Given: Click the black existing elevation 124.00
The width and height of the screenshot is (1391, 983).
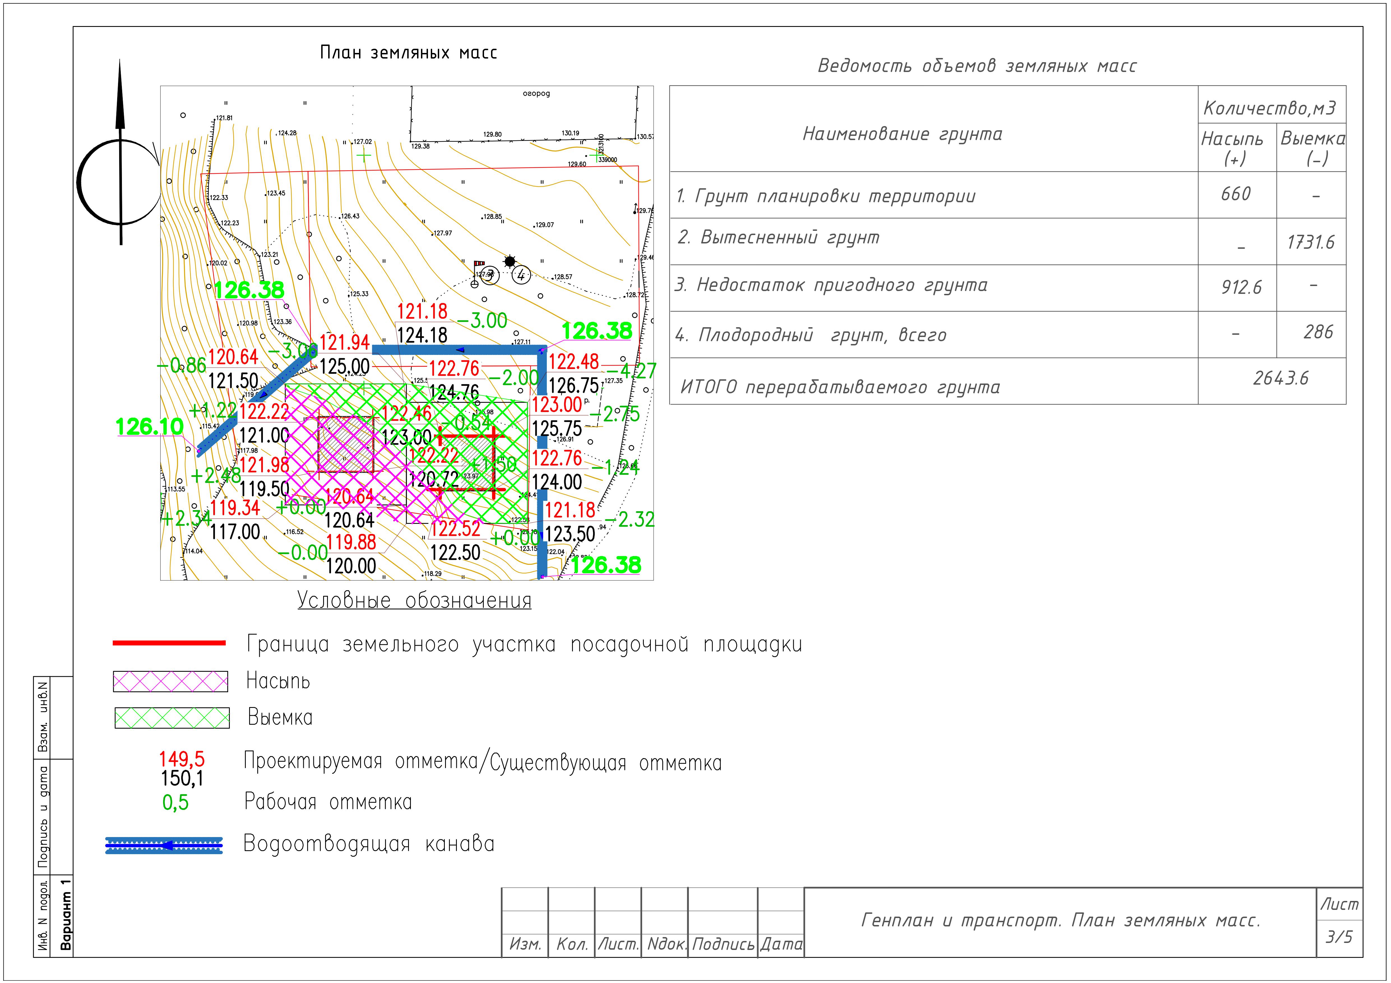Looking at the screenshot, I should click(557, 483).
